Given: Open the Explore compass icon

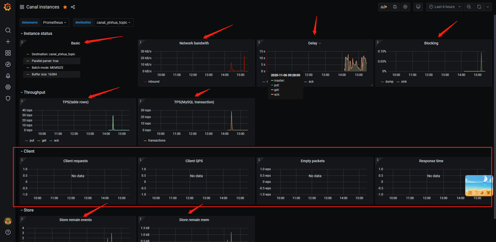Looking at the screenshot, I should click(x=8, y=64).
